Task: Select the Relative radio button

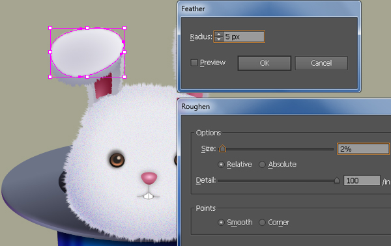Action: [x=221, y=165]
